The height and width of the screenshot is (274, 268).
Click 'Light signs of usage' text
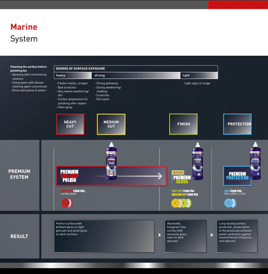point(197,84)
